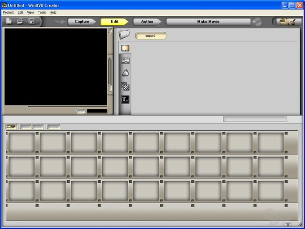Click the black video preview window

(x=56, y=67)
